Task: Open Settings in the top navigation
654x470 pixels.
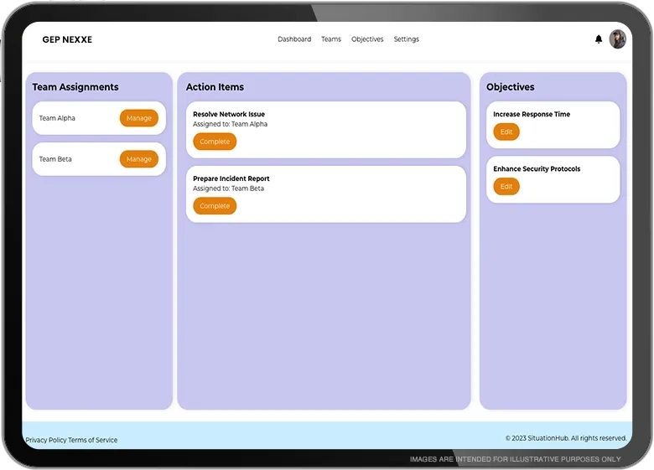Action: tap(407, 39)
